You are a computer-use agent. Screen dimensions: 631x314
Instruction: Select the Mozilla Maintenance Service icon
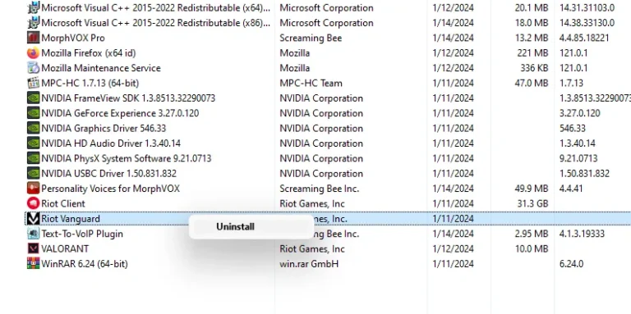pos(33,68)
